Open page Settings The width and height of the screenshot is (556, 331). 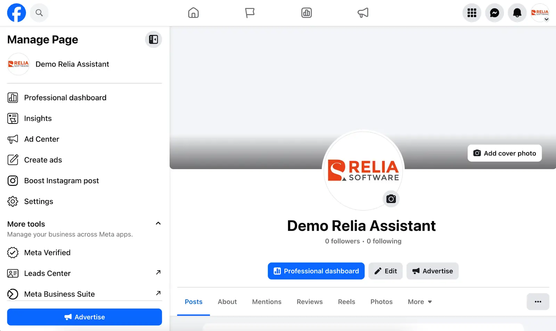(x=39, y=201)
